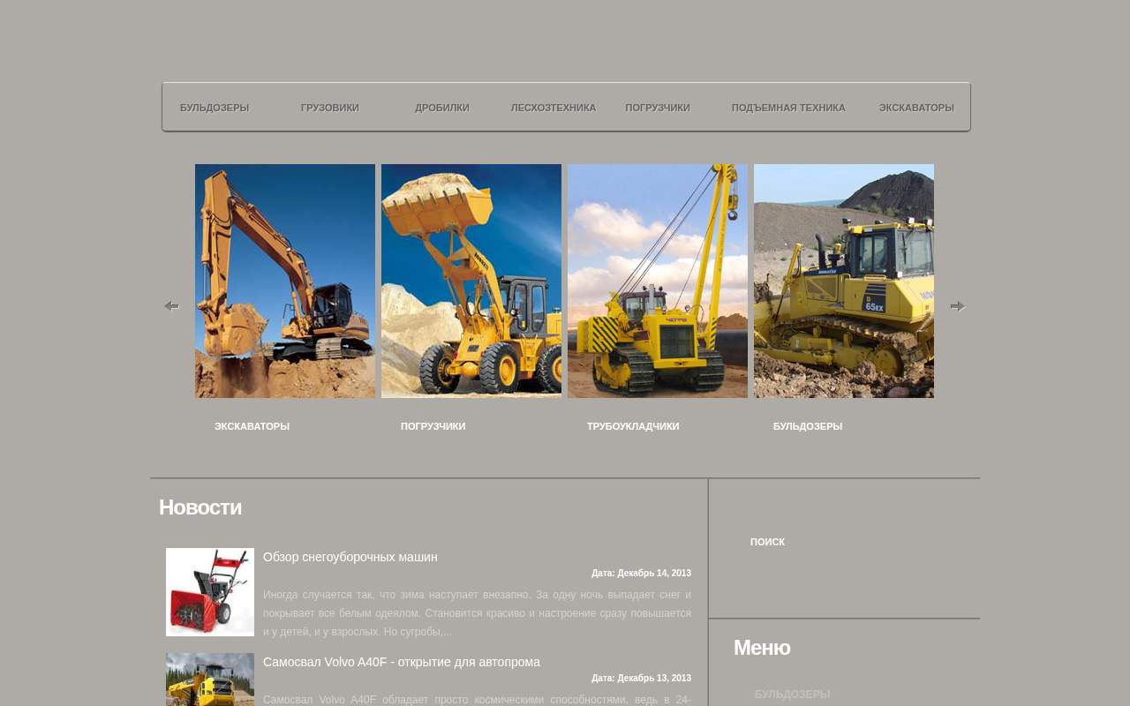Select Дробилки in the top menu
The height and width of the screenshot is (706, 1130).
[442, 108]
